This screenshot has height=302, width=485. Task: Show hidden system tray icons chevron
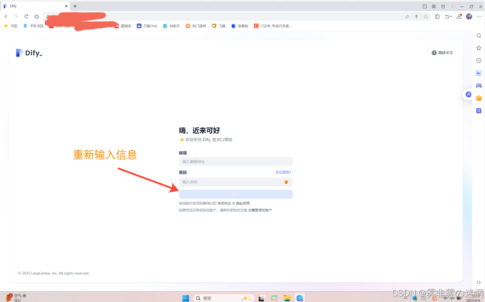tap(405, 298)
